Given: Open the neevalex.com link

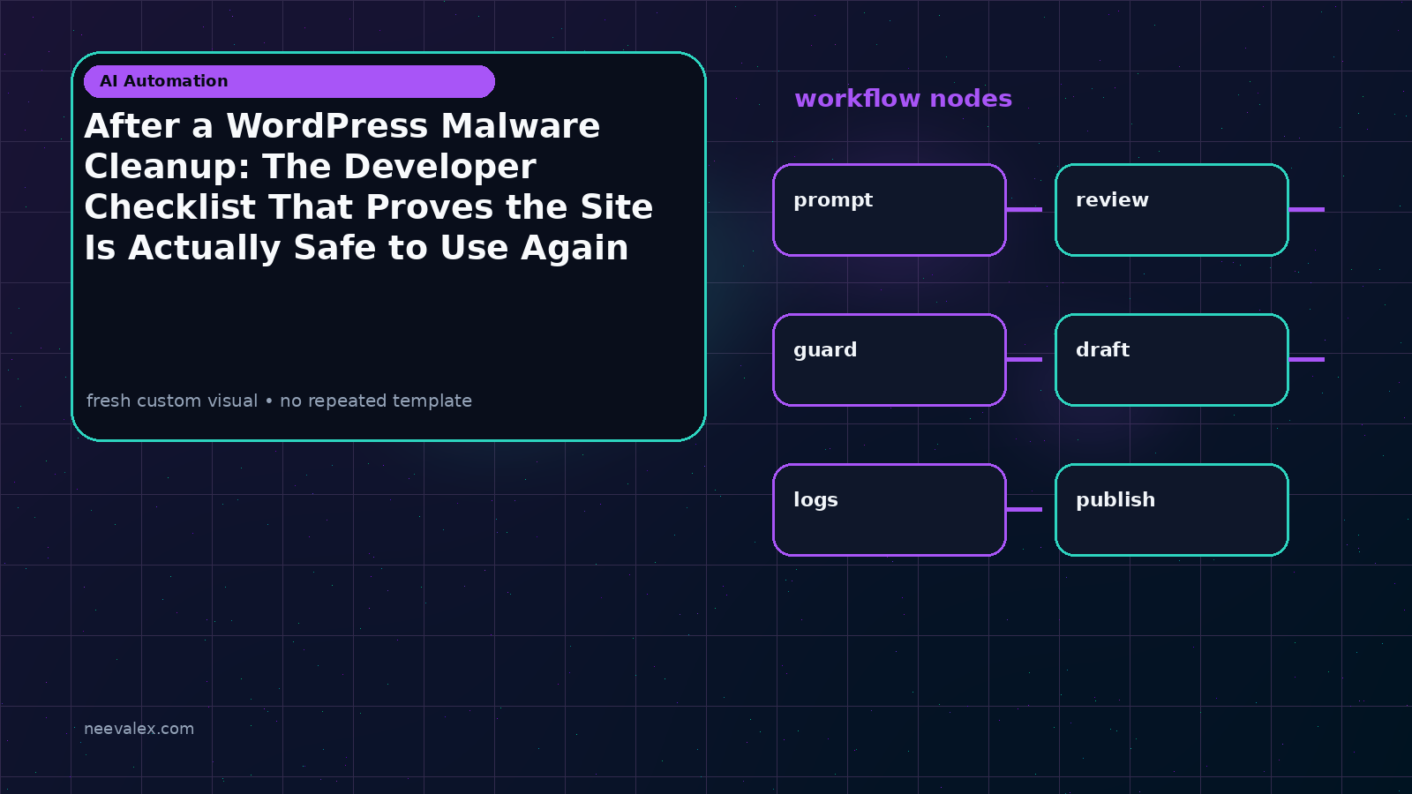Looking at the screenshot, I should click(x=139, y=729).
